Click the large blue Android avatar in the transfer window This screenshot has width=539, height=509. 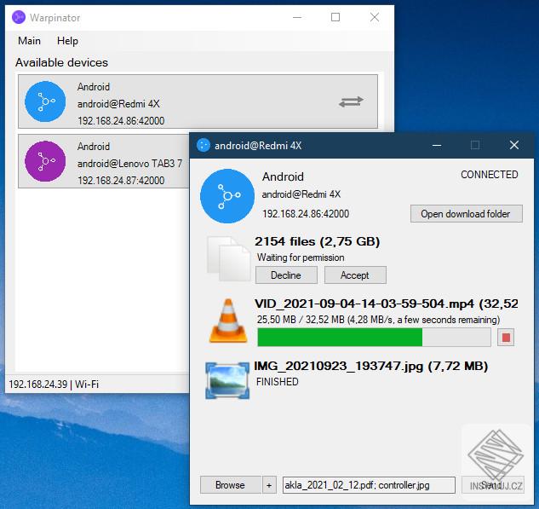coord(227,196)
